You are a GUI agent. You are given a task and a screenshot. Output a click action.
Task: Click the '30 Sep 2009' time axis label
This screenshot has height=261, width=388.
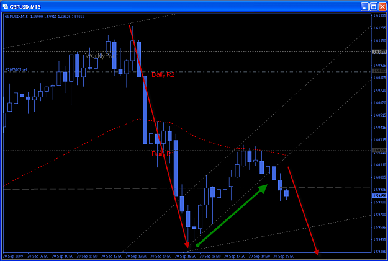[13, 256]
